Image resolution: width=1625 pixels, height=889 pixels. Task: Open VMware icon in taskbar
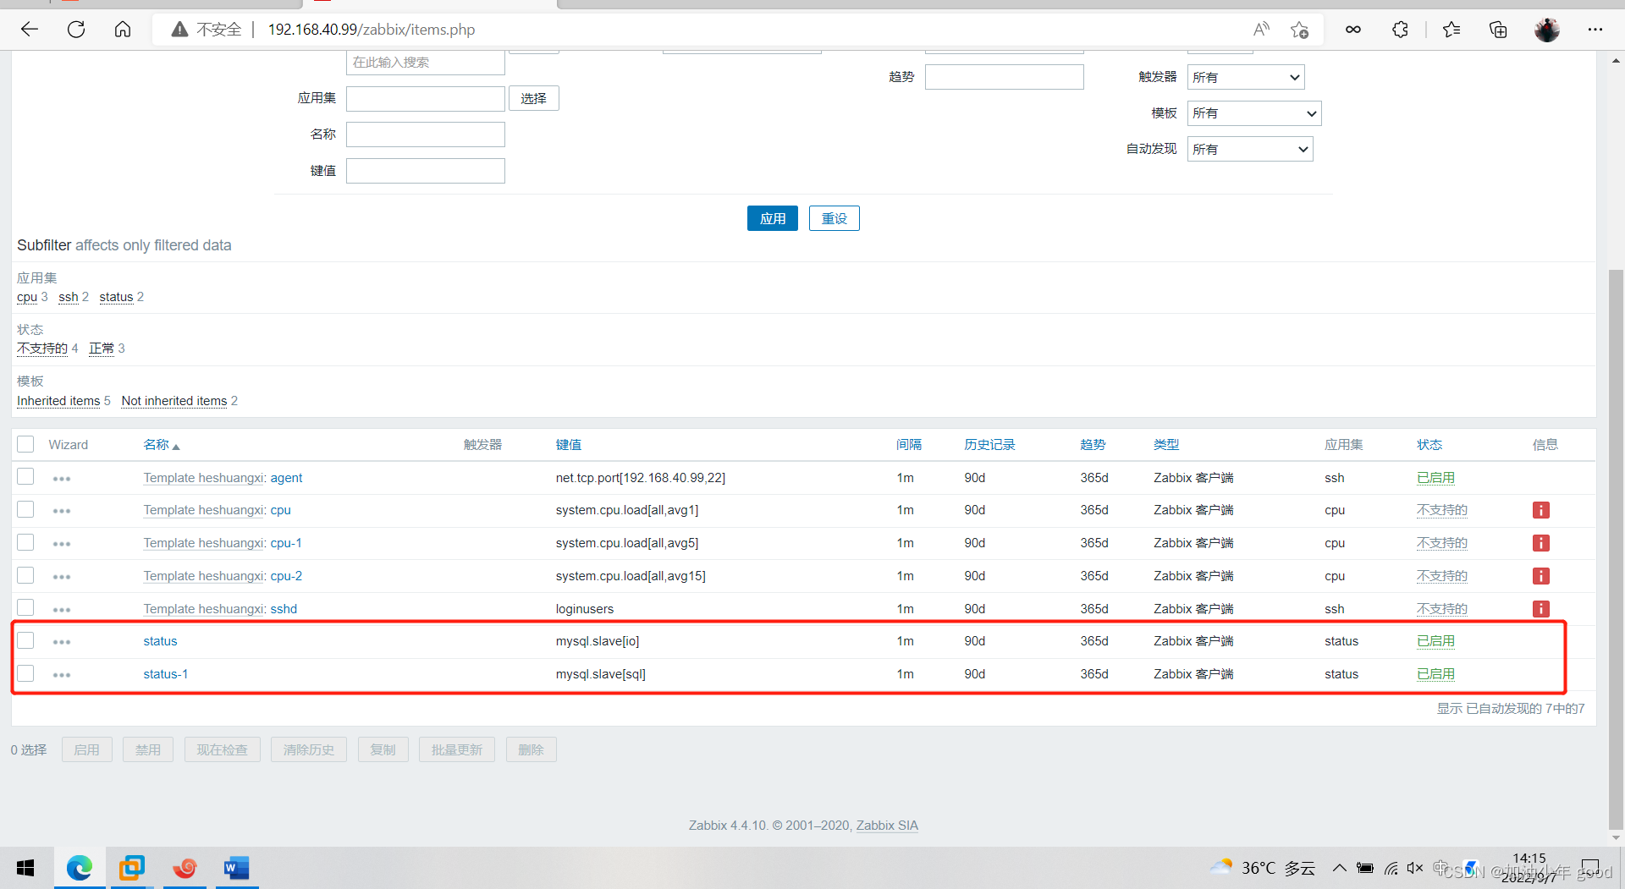[x=132, y=868]
